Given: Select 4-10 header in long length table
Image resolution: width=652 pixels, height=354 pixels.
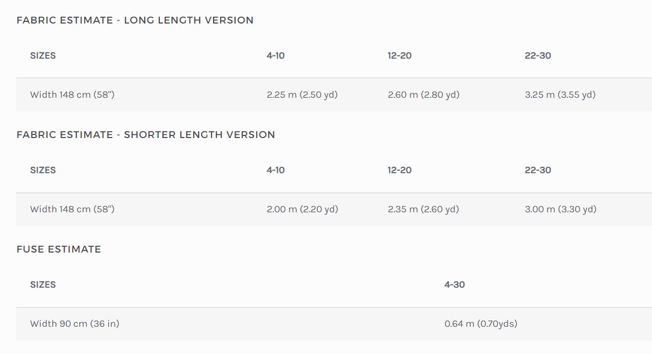Looking at the screenshot, I should 275,55.
